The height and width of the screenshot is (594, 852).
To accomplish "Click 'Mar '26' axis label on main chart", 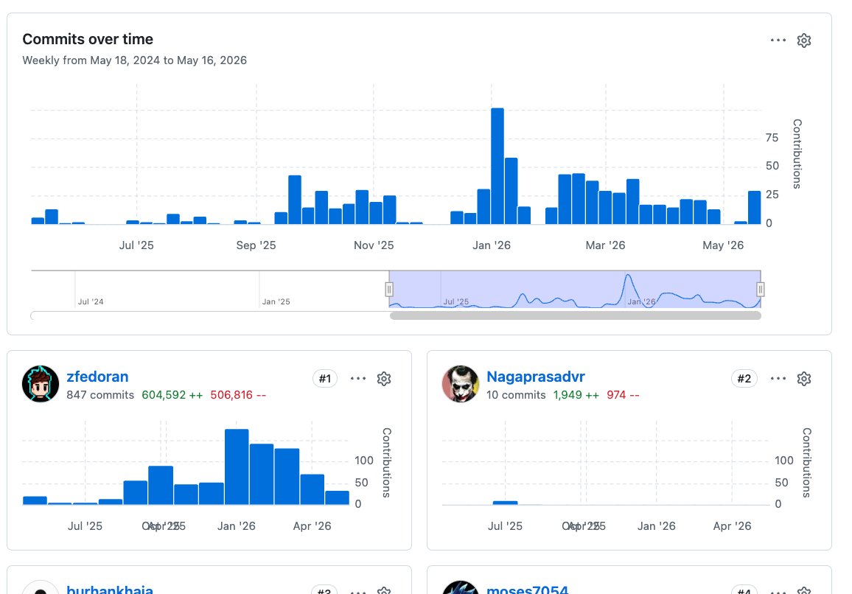I will click(605, 245).
